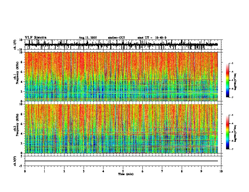Click the 'Aug.12, 2025' date text
Screen dimensions: 249x192
tap(88, 38)
